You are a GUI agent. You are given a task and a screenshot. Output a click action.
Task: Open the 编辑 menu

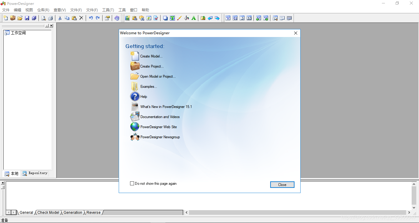click(17, 10)
